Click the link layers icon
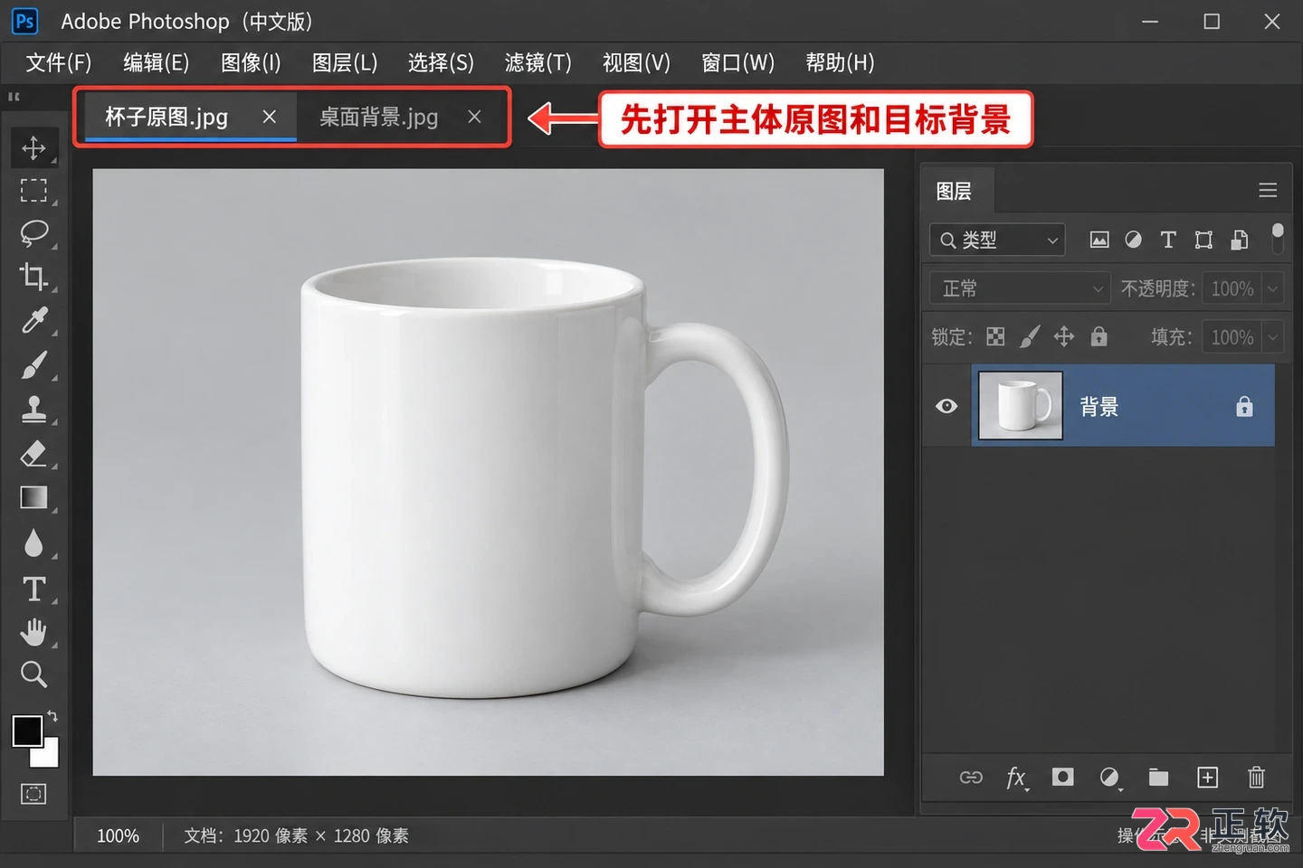 971,778
